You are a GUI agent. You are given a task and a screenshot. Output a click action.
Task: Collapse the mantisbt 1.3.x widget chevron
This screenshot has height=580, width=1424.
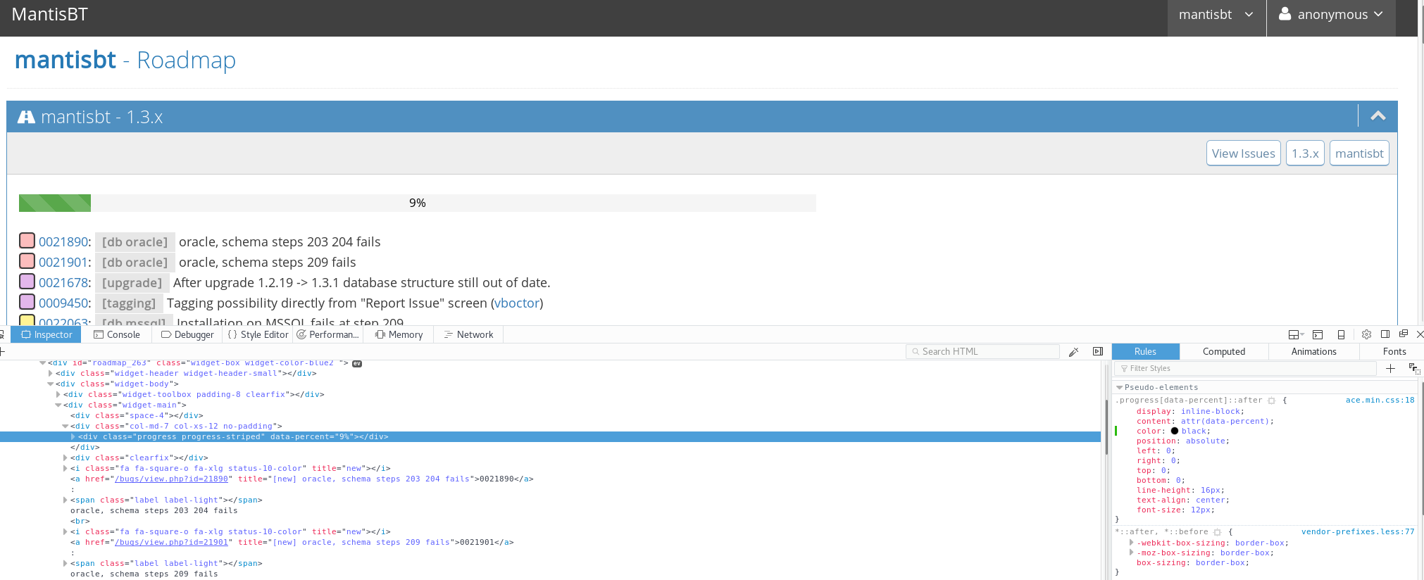click(1378, 116)
